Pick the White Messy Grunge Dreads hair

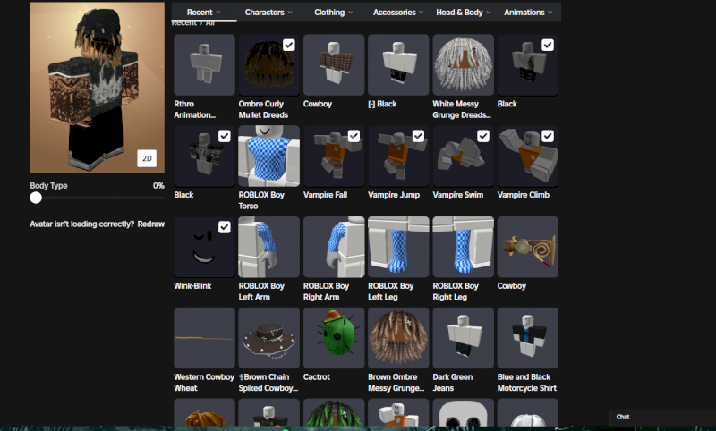463,64
